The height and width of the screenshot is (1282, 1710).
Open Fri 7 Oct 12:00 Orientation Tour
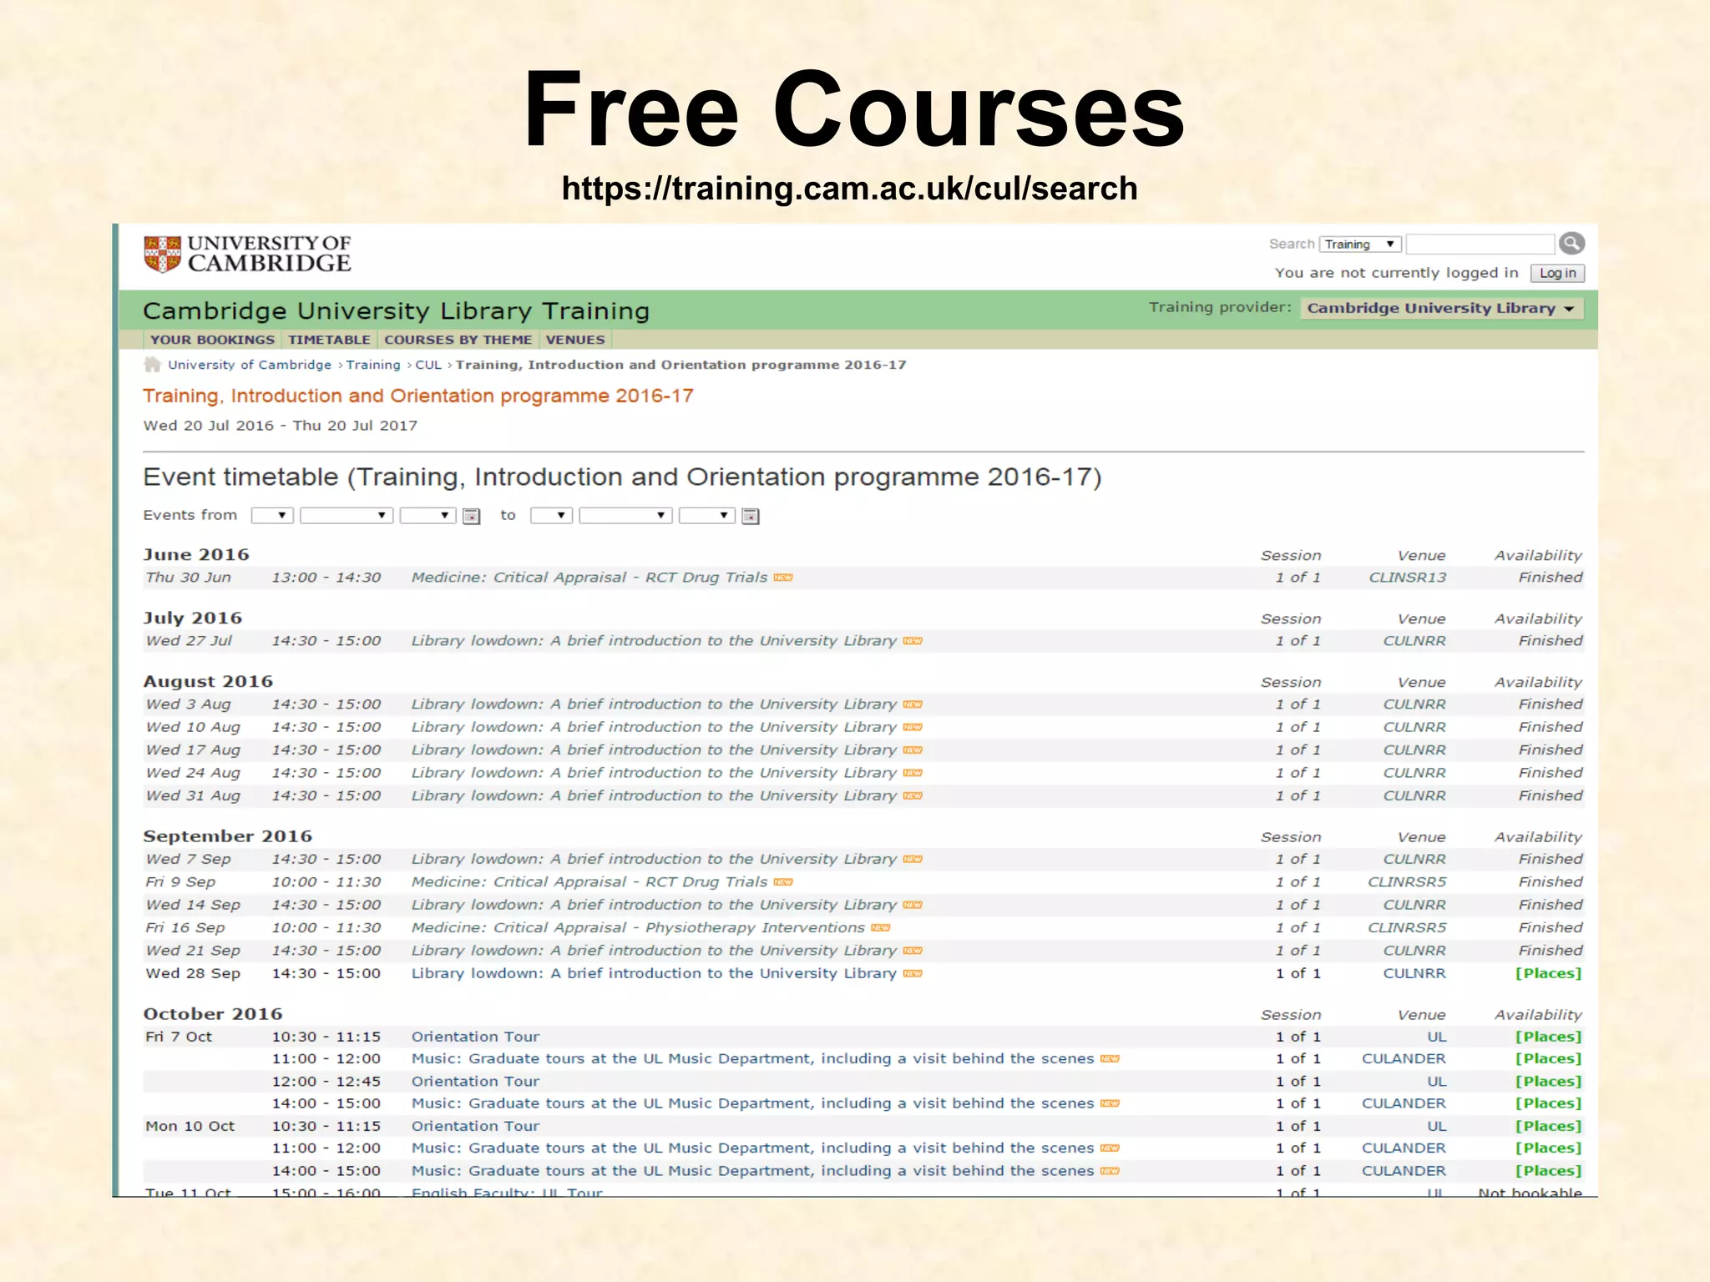pos(475,1082)
